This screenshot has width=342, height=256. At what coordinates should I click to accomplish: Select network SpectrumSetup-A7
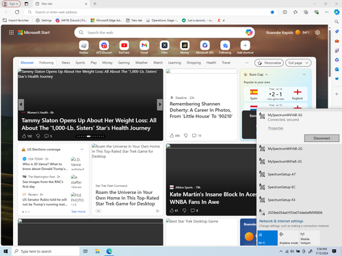coord(299,174)
